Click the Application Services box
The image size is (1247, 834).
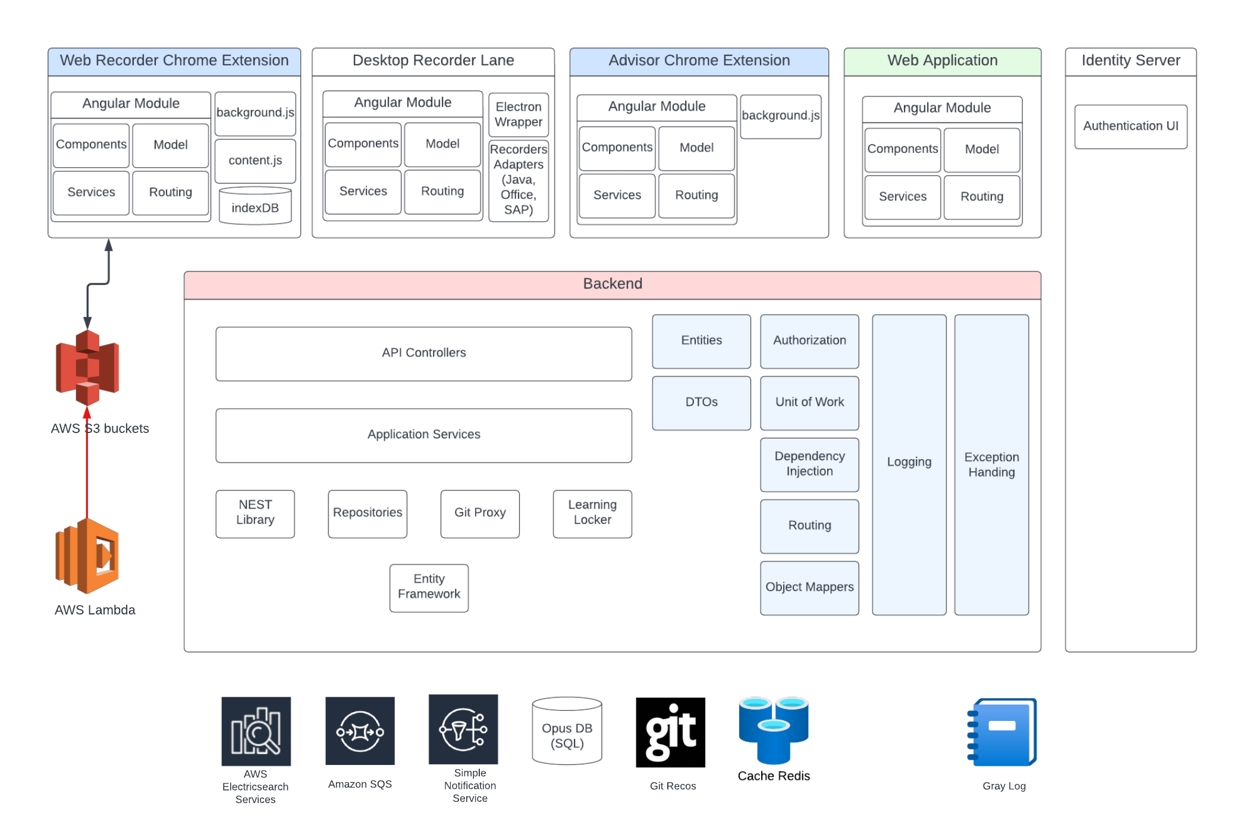coord(423,435)
